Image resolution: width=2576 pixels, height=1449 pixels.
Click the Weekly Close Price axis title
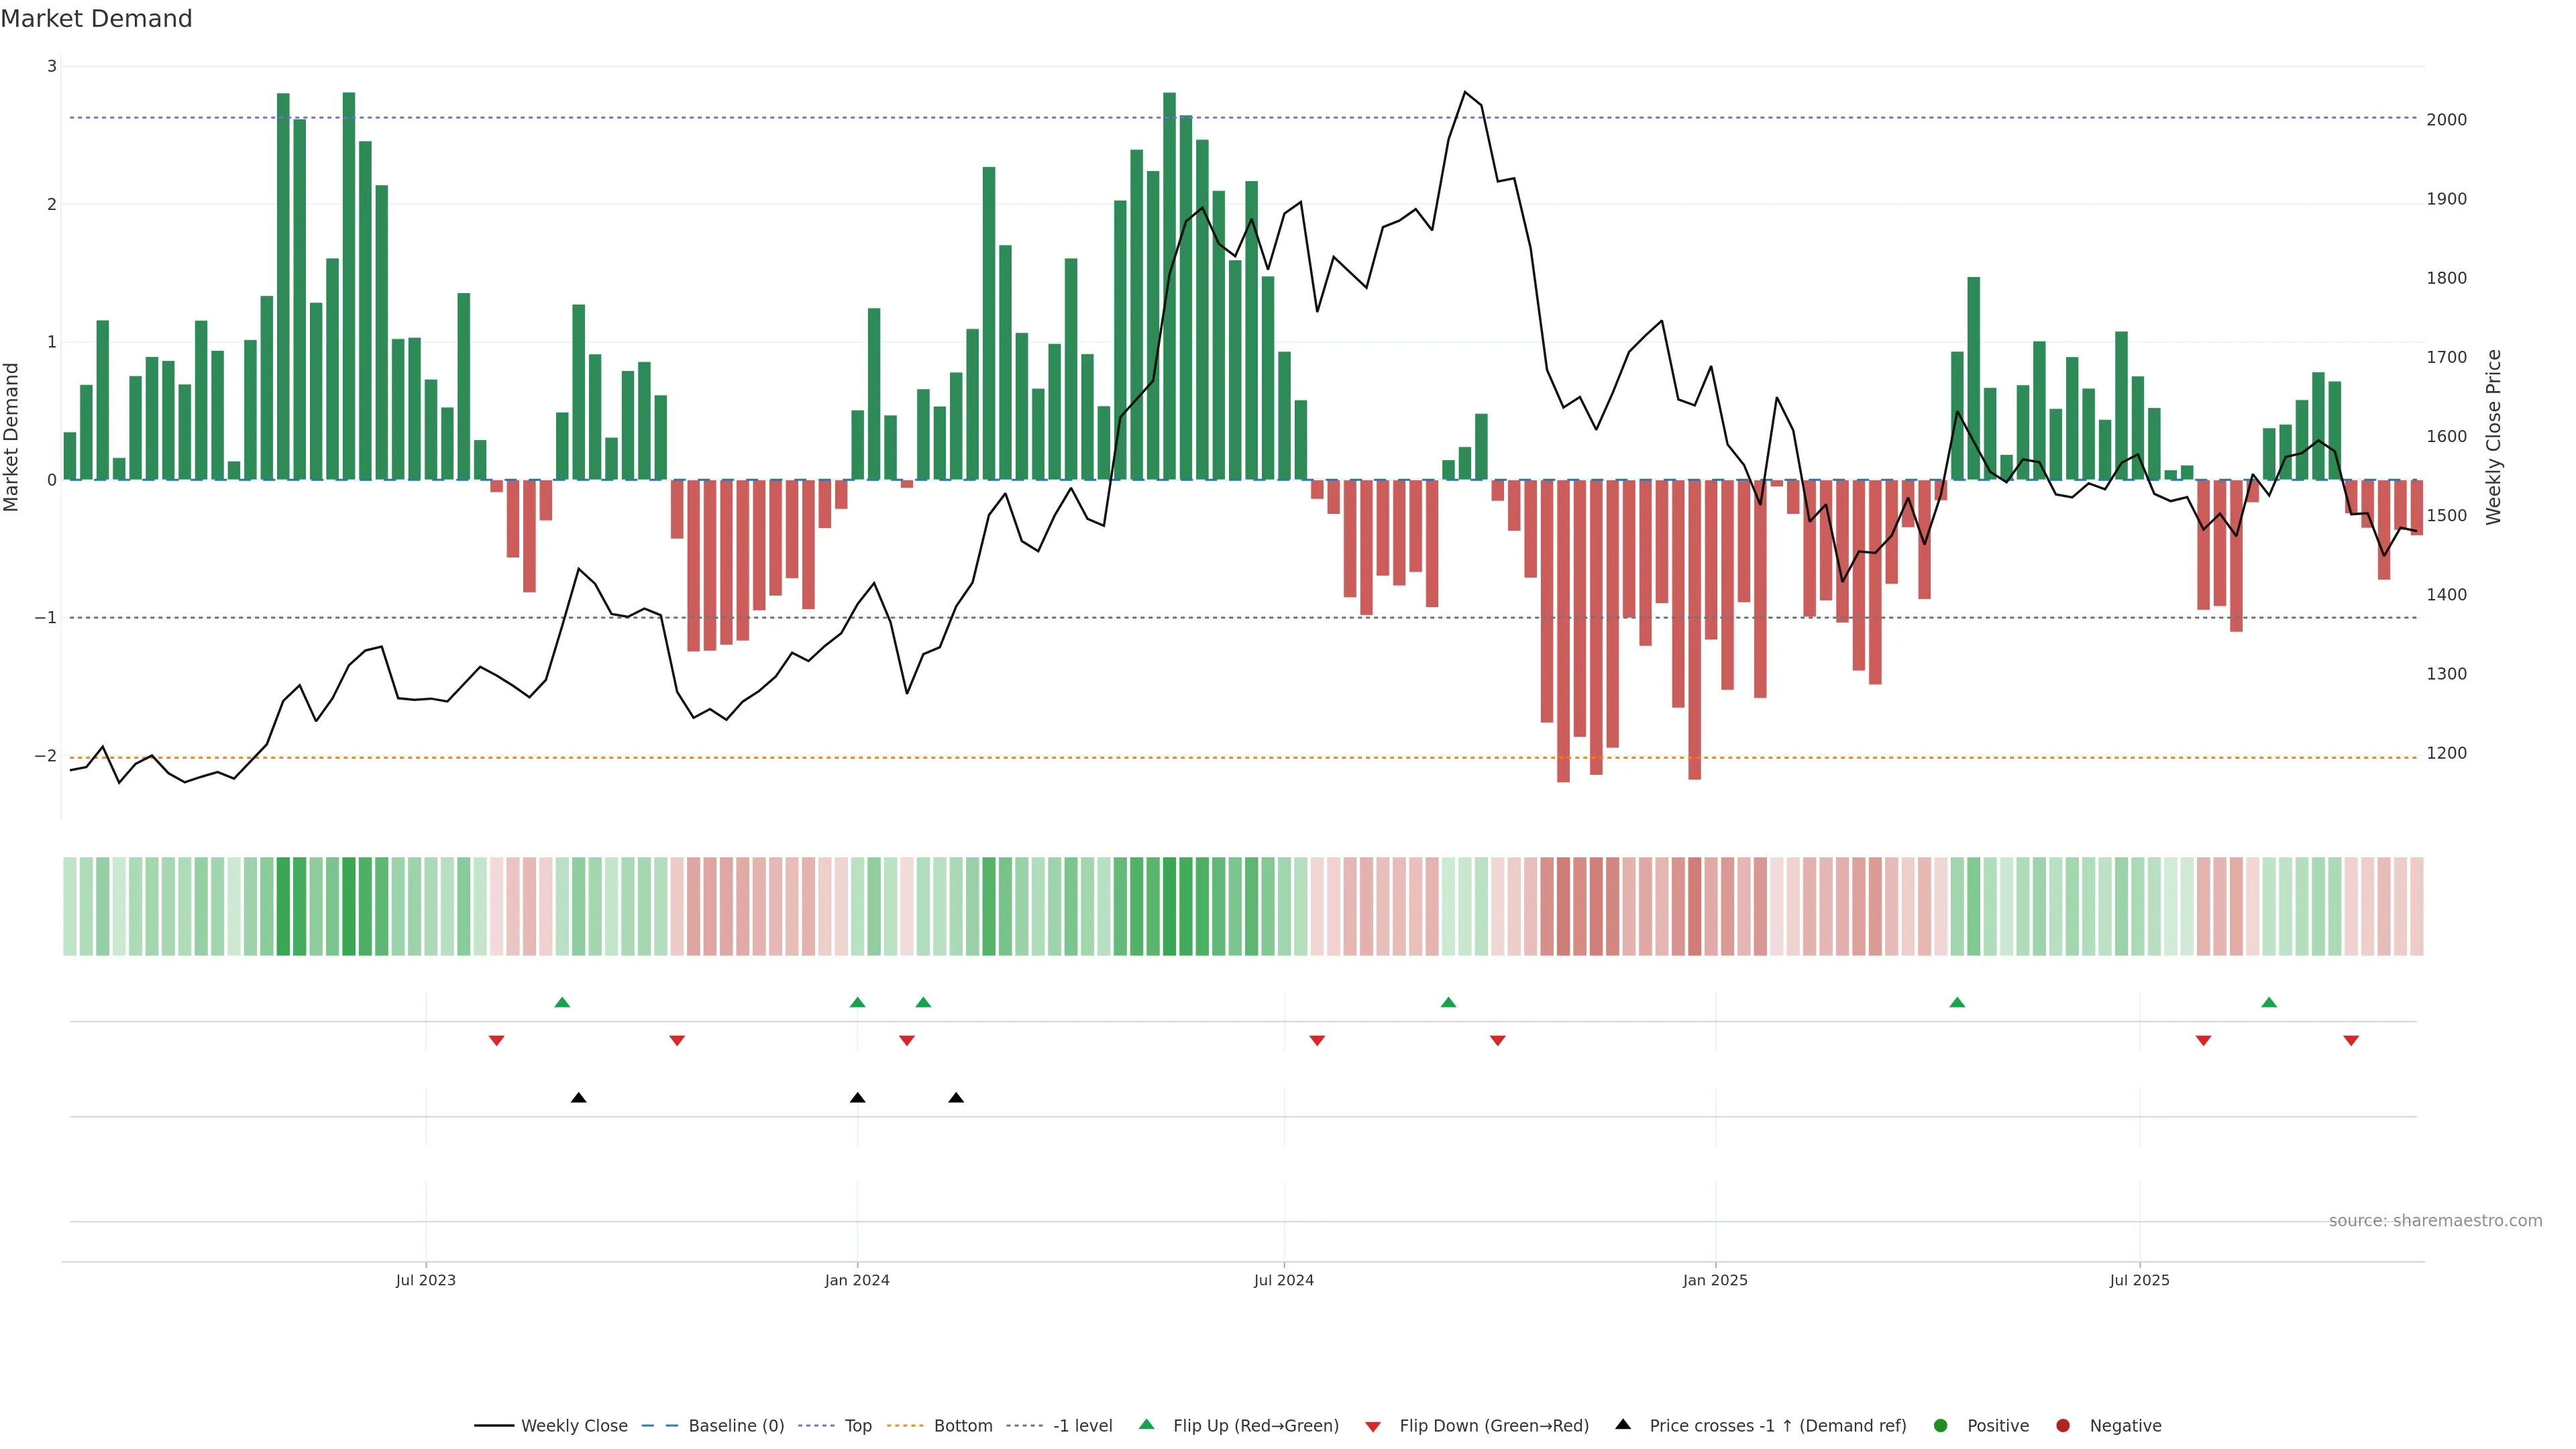(2493, 437)
